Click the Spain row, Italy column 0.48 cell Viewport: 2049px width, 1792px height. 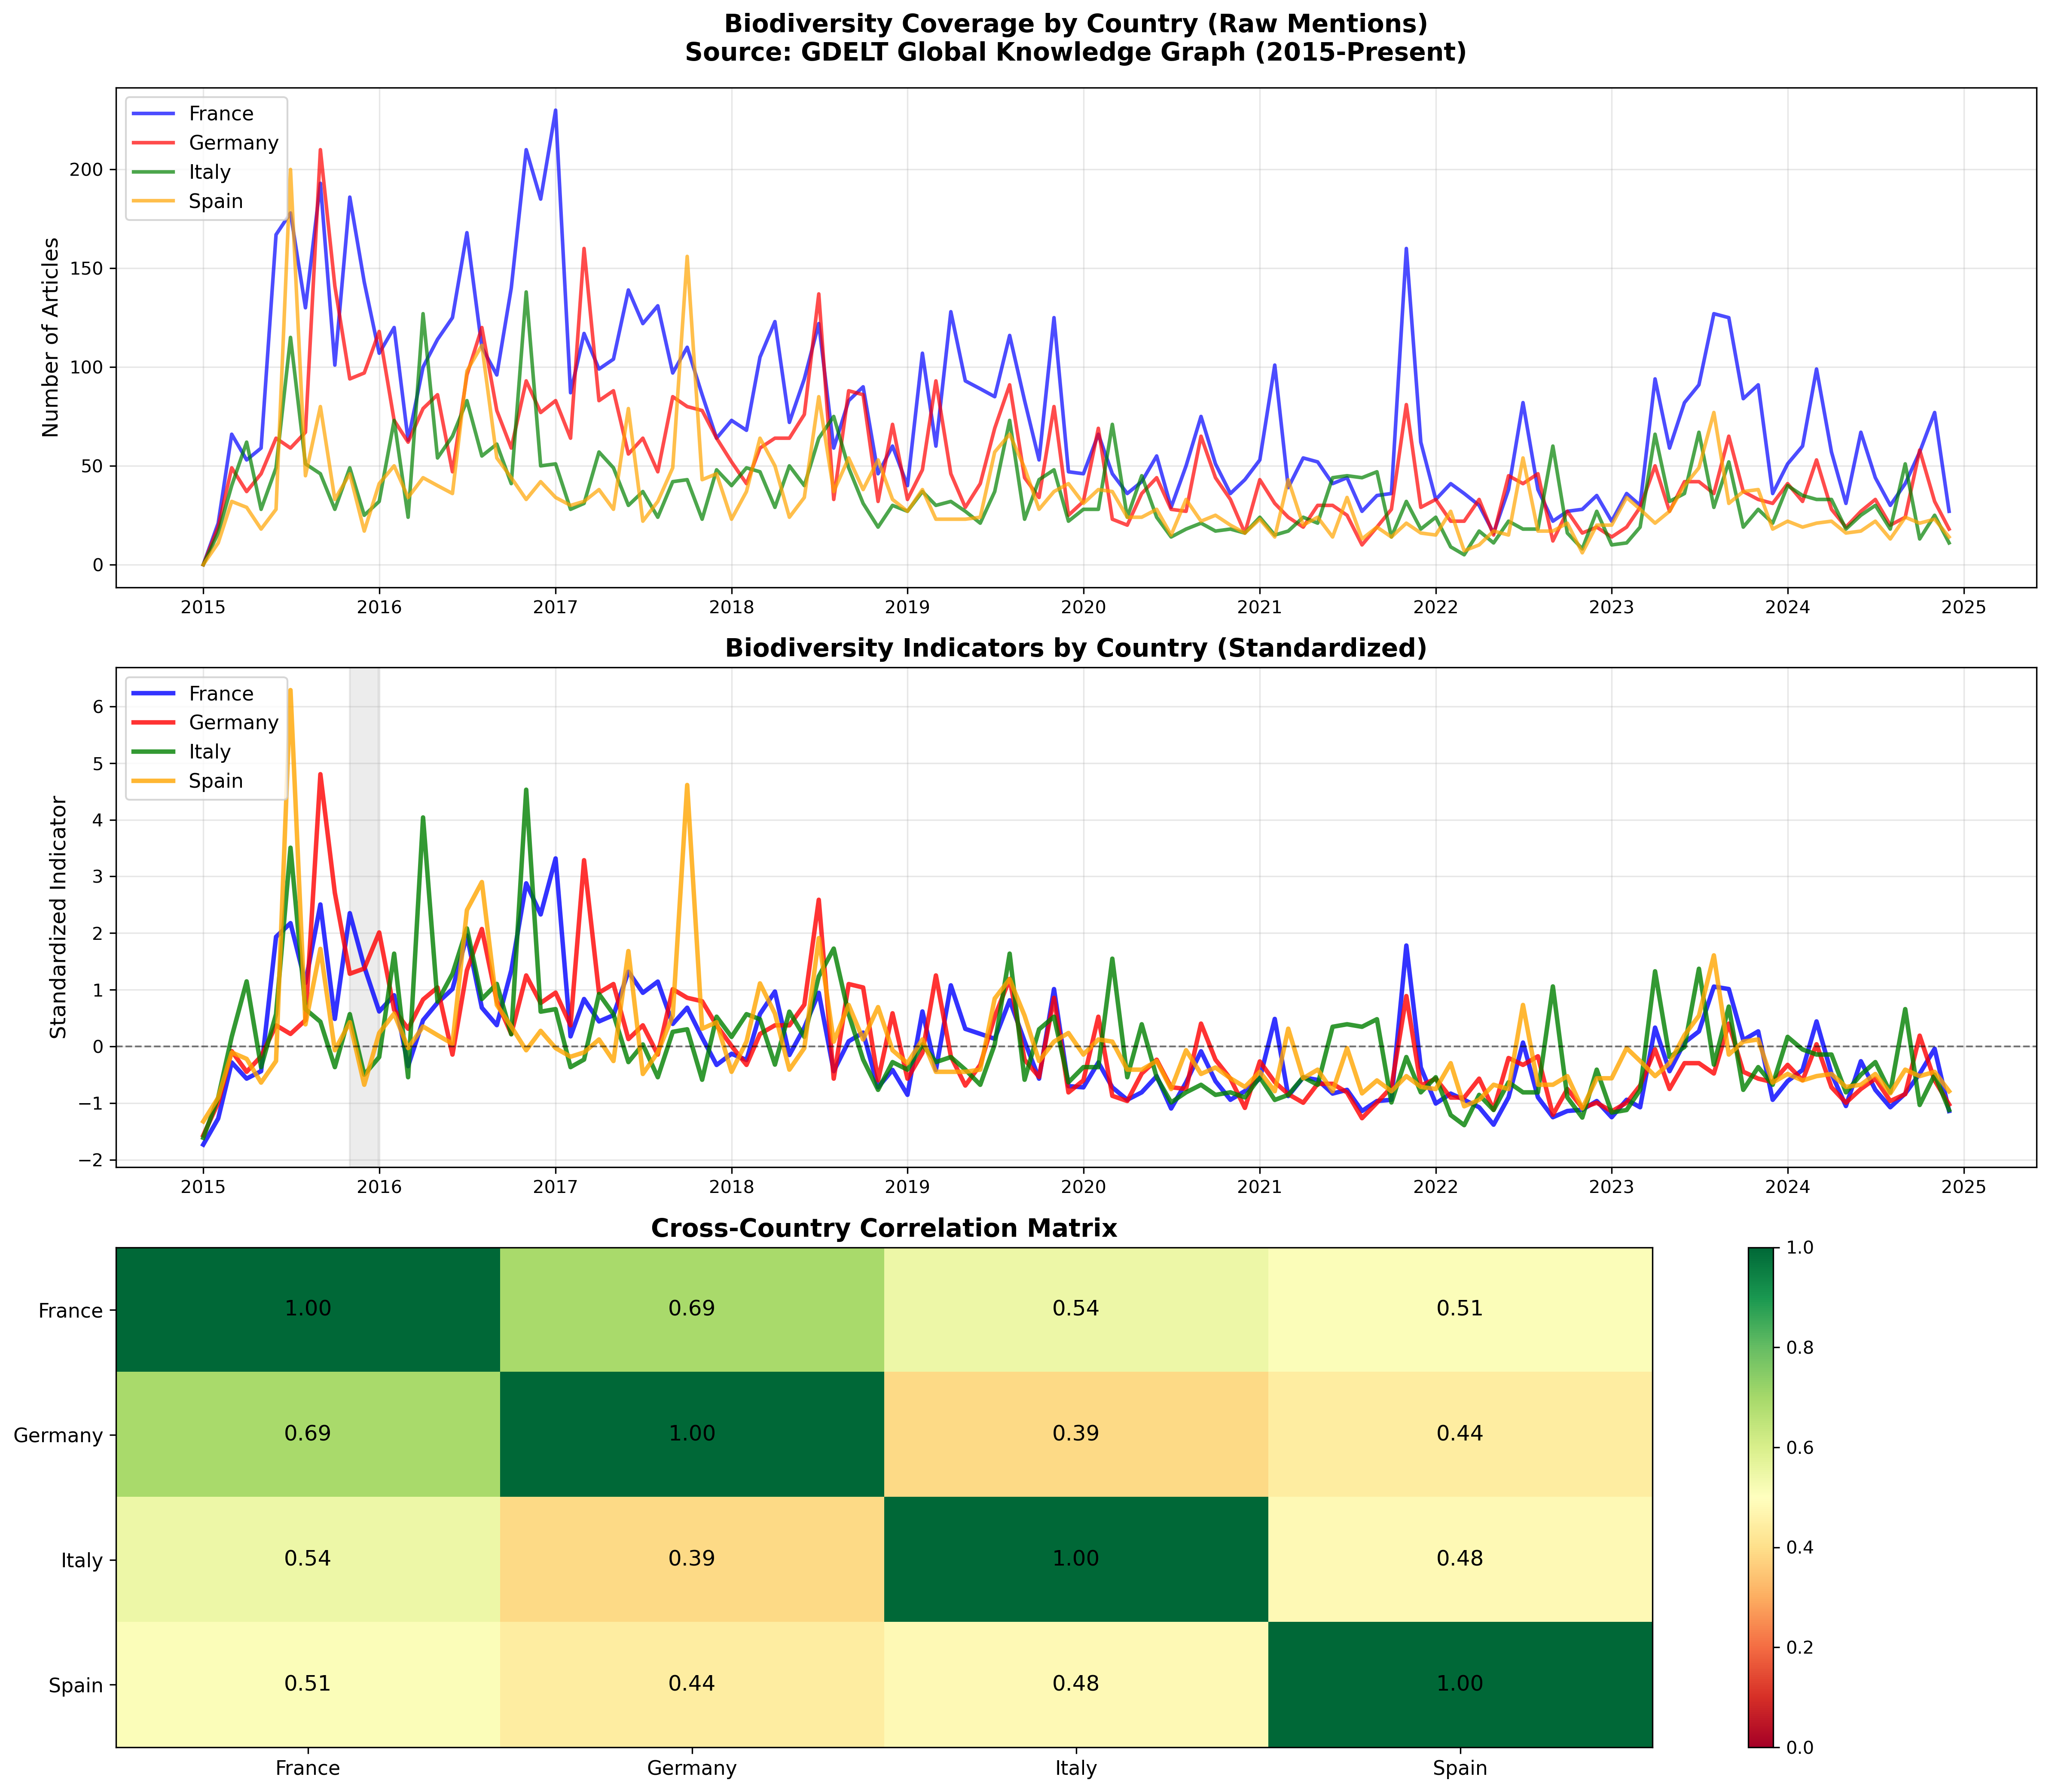pyautogui.click(x=1076, y=1684)
